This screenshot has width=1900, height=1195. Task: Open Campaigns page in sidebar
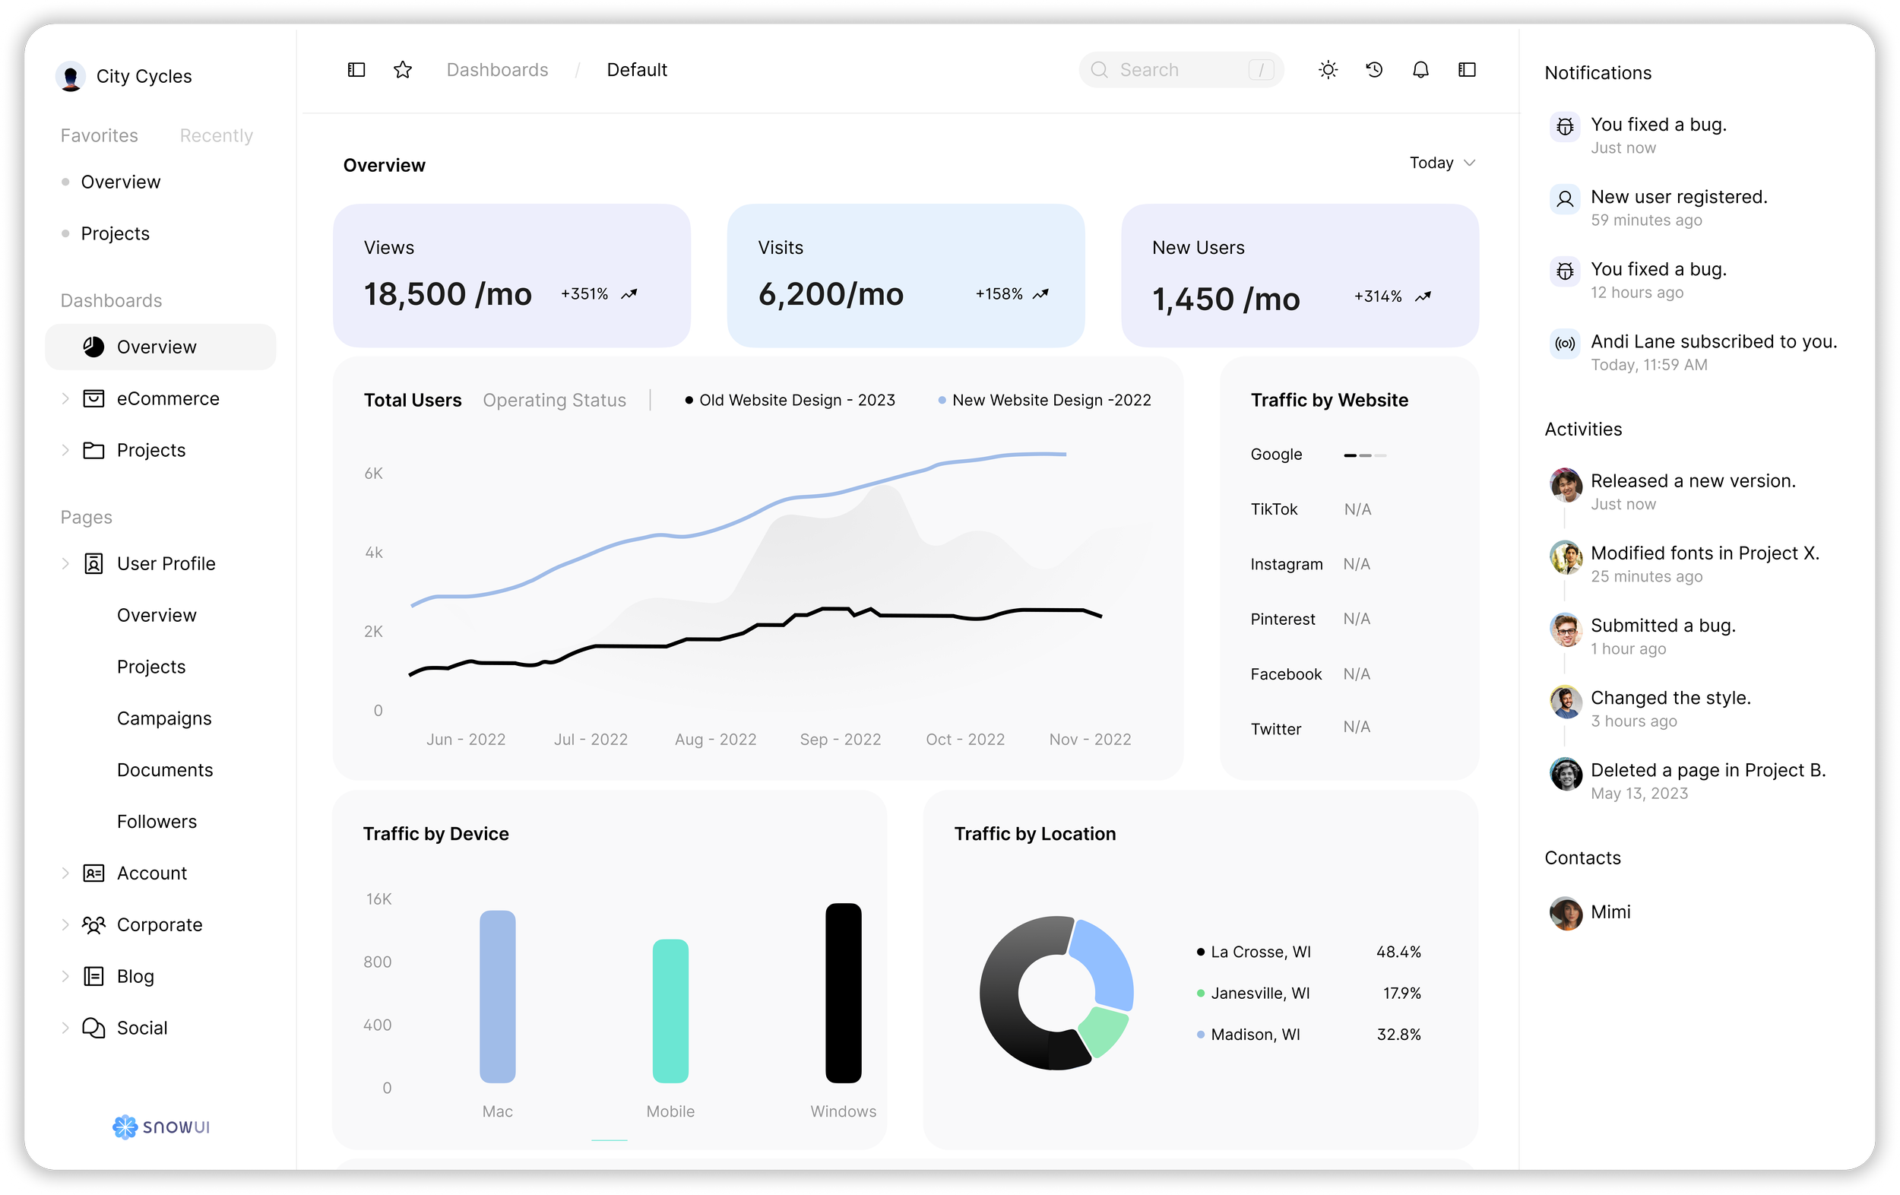(x=164, y=718)
